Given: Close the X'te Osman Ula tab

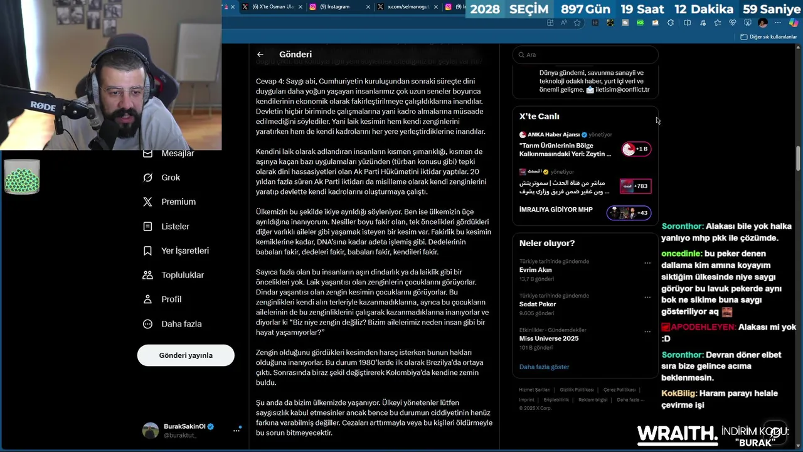Looking at the screenshot, I should point(300,7).
